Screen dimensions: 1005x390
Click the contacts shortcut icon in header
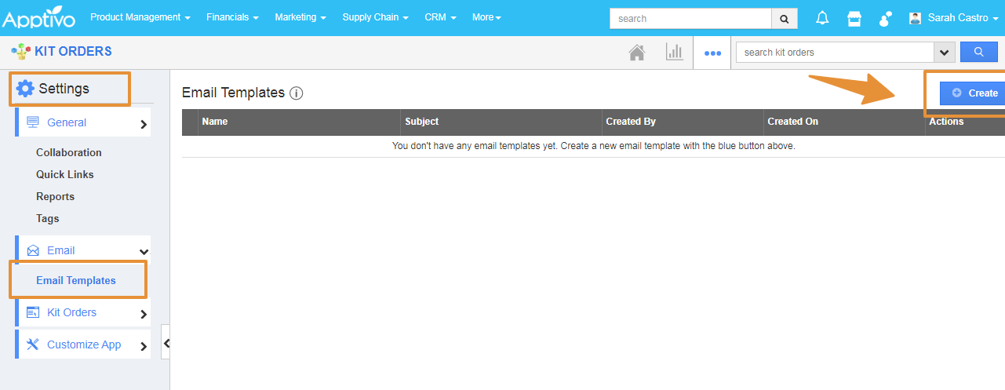(886, 18)
